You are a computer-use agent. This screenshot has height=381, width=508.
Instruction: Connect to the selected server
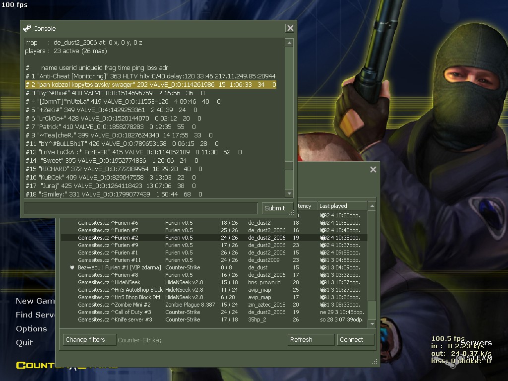coord(356,340)
